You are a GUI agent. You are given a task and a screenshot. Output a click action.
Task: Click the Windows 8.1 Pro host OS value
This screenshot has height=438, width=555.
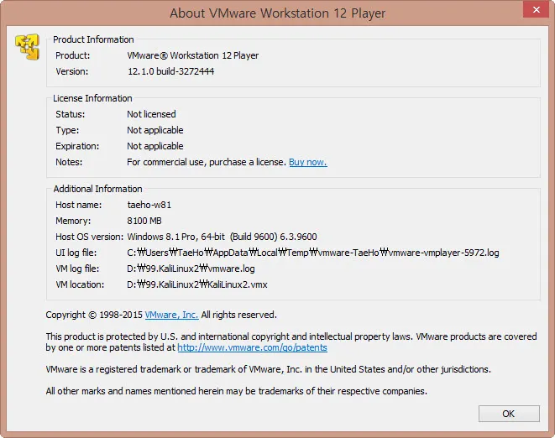click(x=222, y=237)
